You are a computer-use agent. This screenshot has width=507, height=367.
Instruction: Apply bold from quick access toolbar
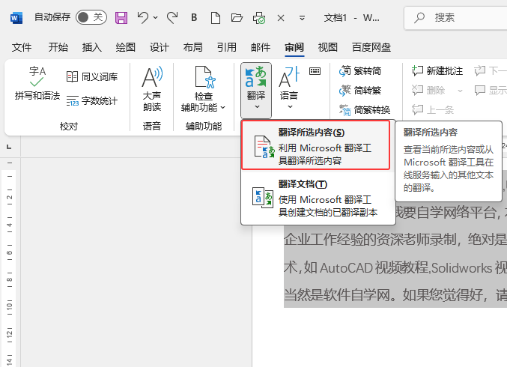pos(194,17)
